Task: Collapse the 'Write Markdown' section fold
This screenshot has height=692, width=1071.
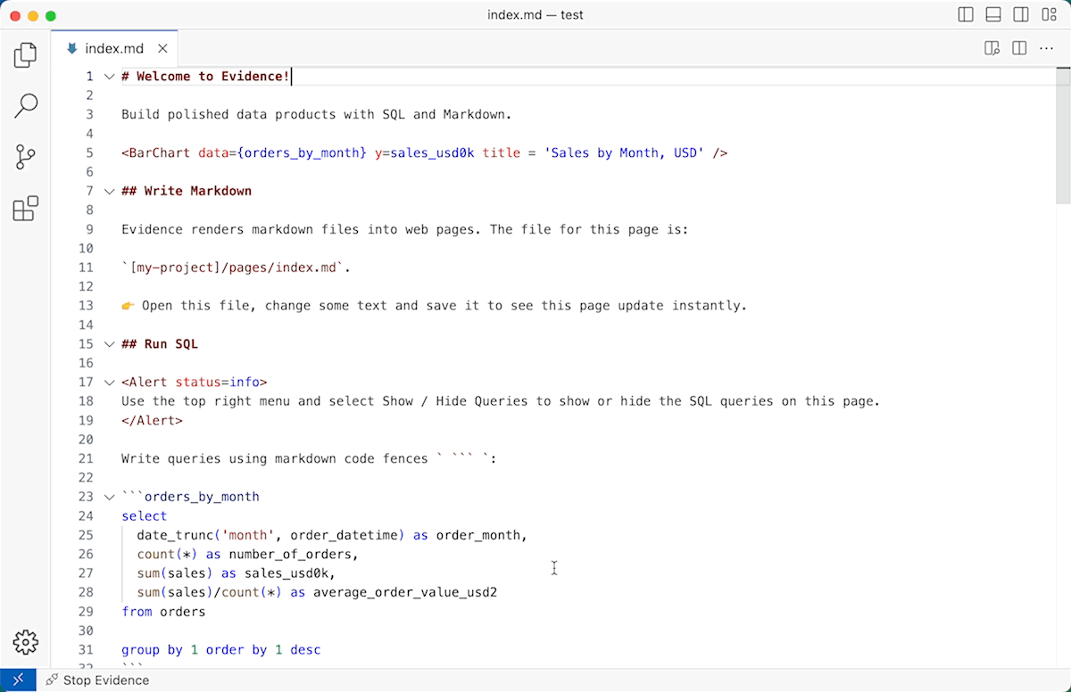Action: (109, 191)
